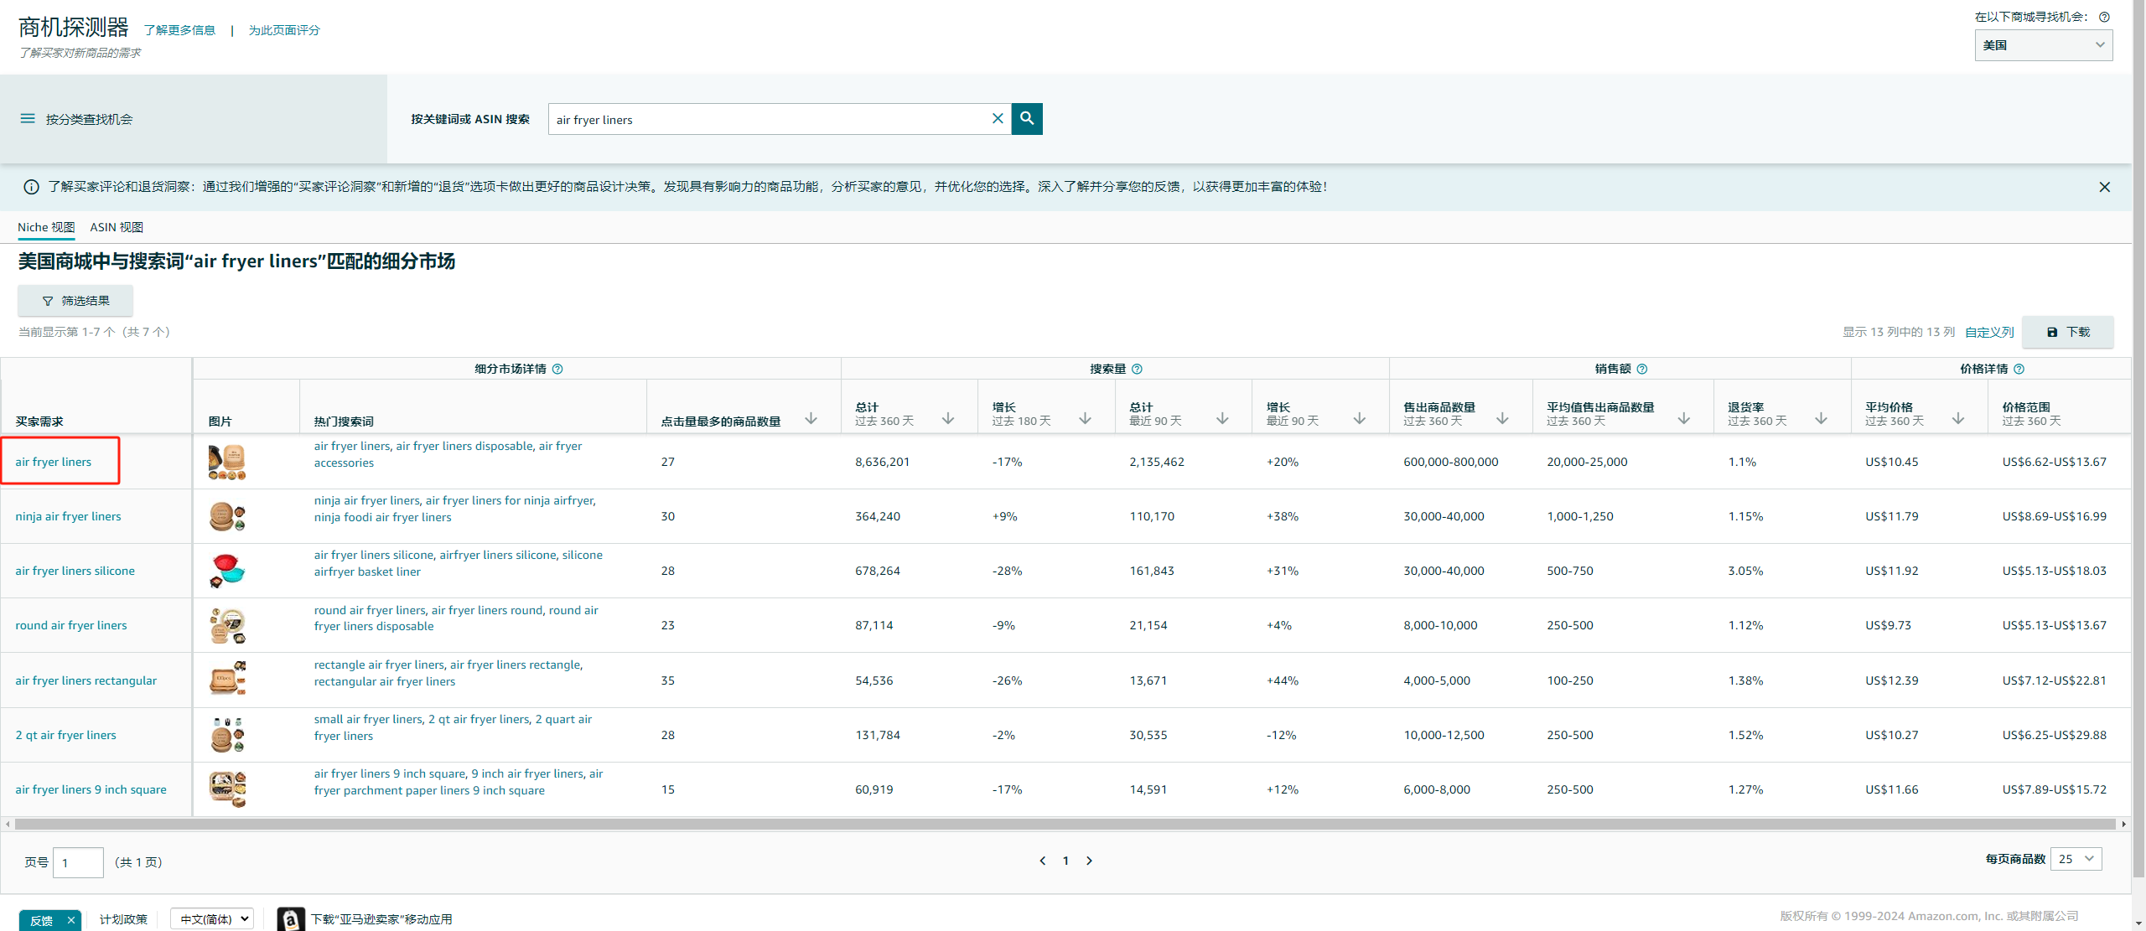Screen dimensions: 2146x931
Task: Click the Amazon seller app icon in footer
Action: coord(290,918)
